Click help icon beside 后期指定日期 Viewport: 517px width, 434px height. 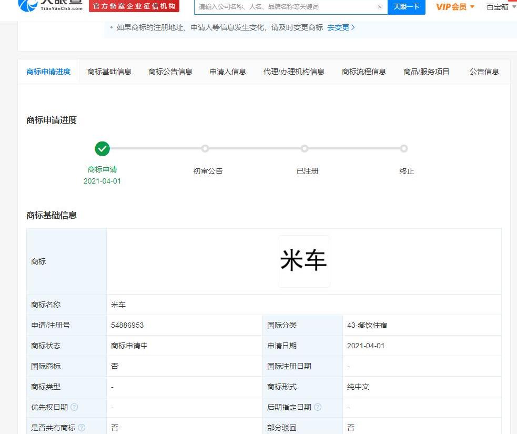[318, 407]
